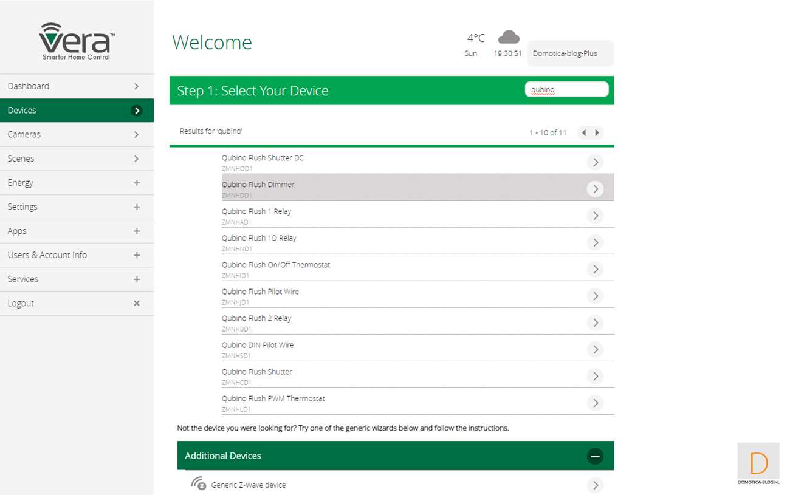The width and height of the screenshot is (790, 495).
Task: Select Qubino Flush 1 Relay device
Action: (x=417, y=214)
